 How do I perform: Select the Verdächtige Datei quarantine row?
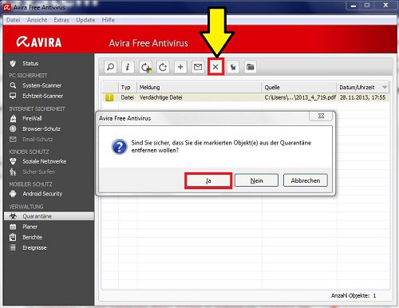(246, 97)
